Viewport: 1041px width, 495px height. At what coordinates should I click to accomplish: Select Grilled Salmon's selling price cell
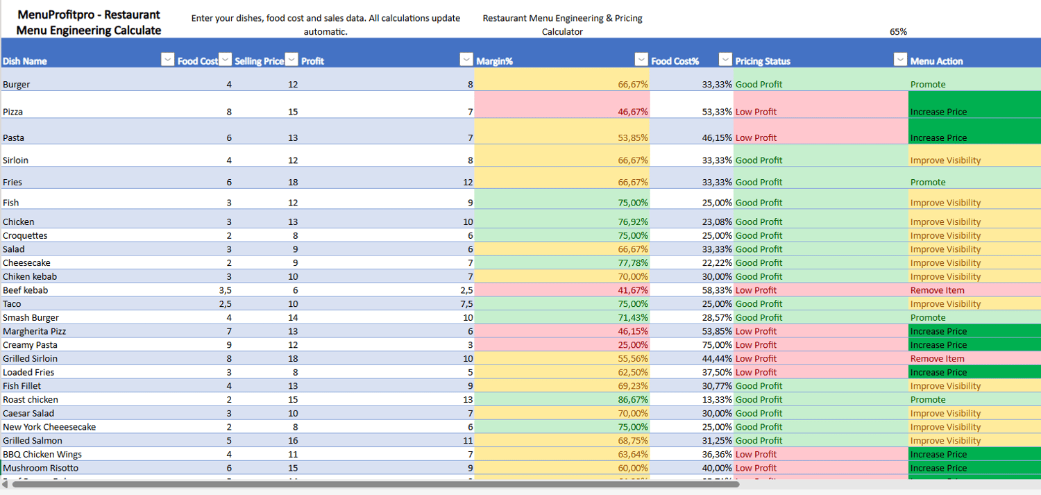point(264,440)
